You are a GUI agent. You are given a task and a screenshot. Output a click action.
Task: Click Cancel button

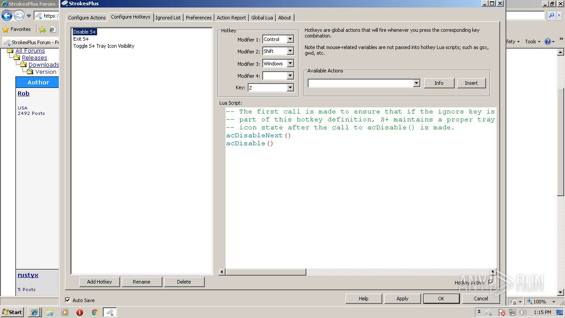481,299
